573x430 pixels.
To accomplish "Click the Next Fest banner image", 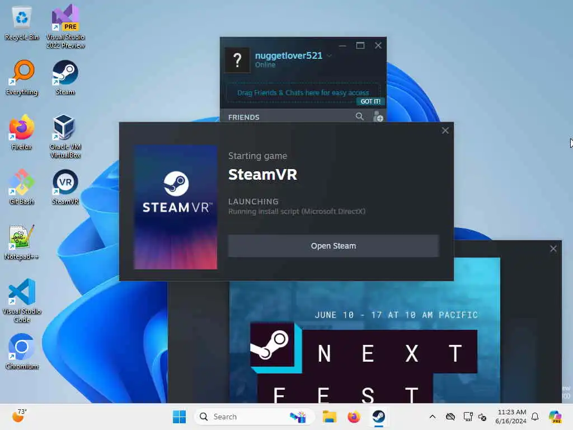I will click(x=365, y=330).
